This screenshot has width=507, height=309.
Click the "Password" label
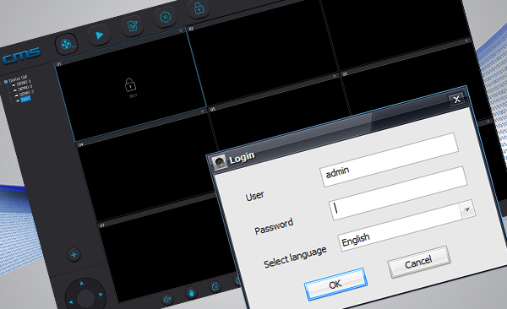point(274,226)
